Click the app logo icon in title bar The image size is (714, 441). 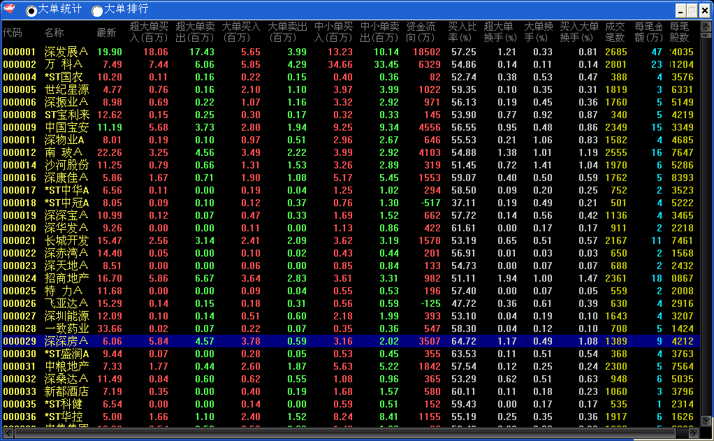click(x=9, y=8)
